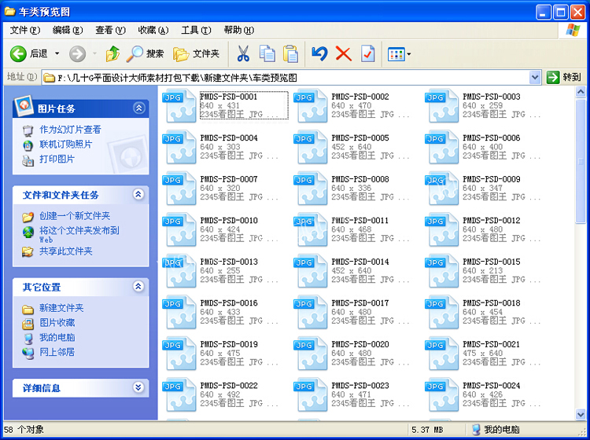The width and height of the screenshot is (590, 440).
Task: Open the Search (搜索) pane
Action: click(145, 54)
